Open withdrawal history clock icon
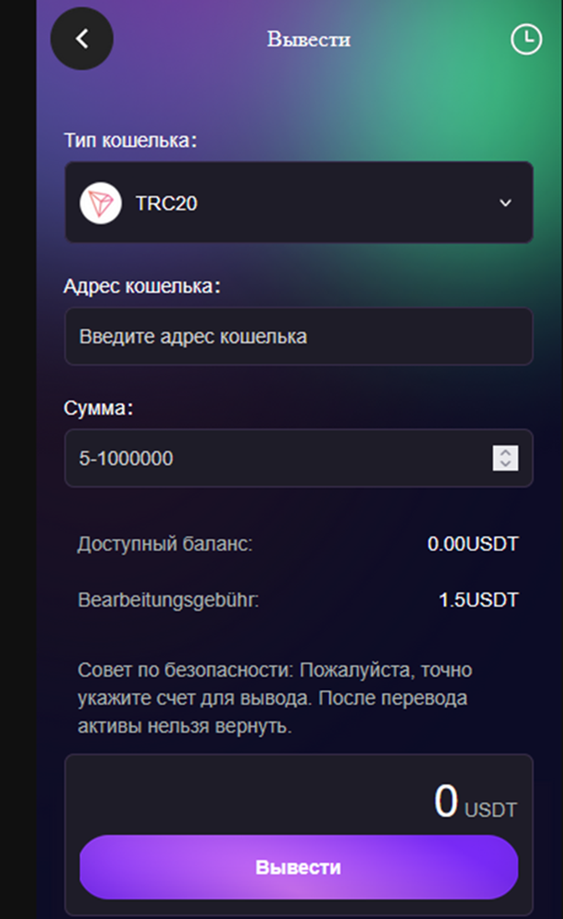Image resolution: width=563 pixels, height=919 pixels. tap(526, 39)
